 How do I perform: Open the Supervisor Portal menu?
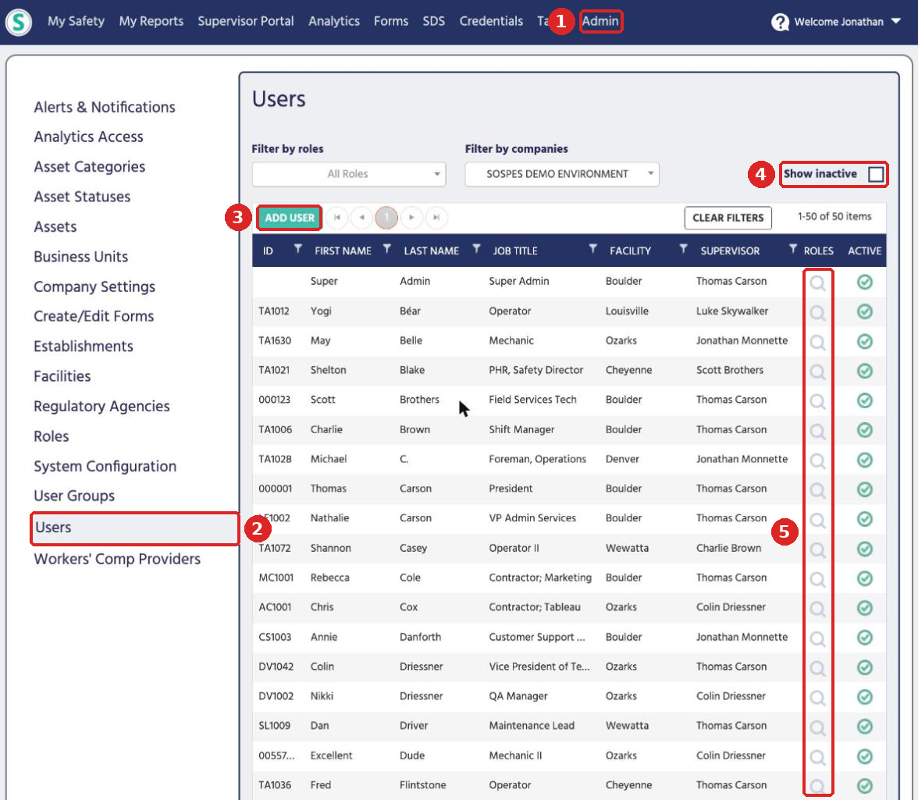[x=246, y=21]
